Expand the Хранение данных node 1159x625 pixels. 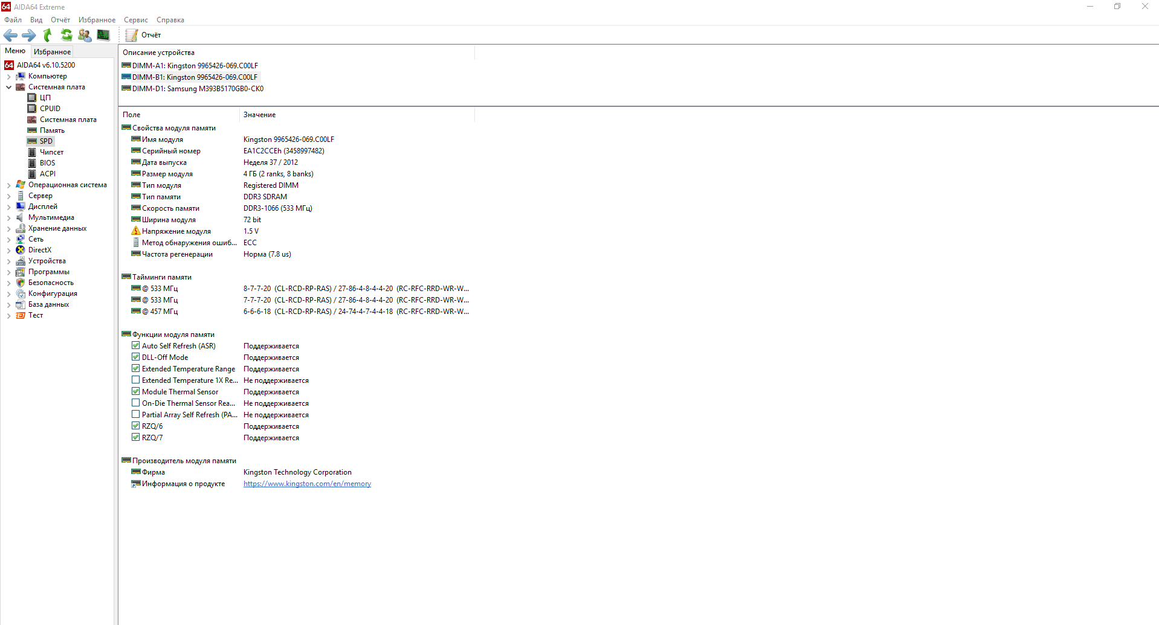point(8,229)
